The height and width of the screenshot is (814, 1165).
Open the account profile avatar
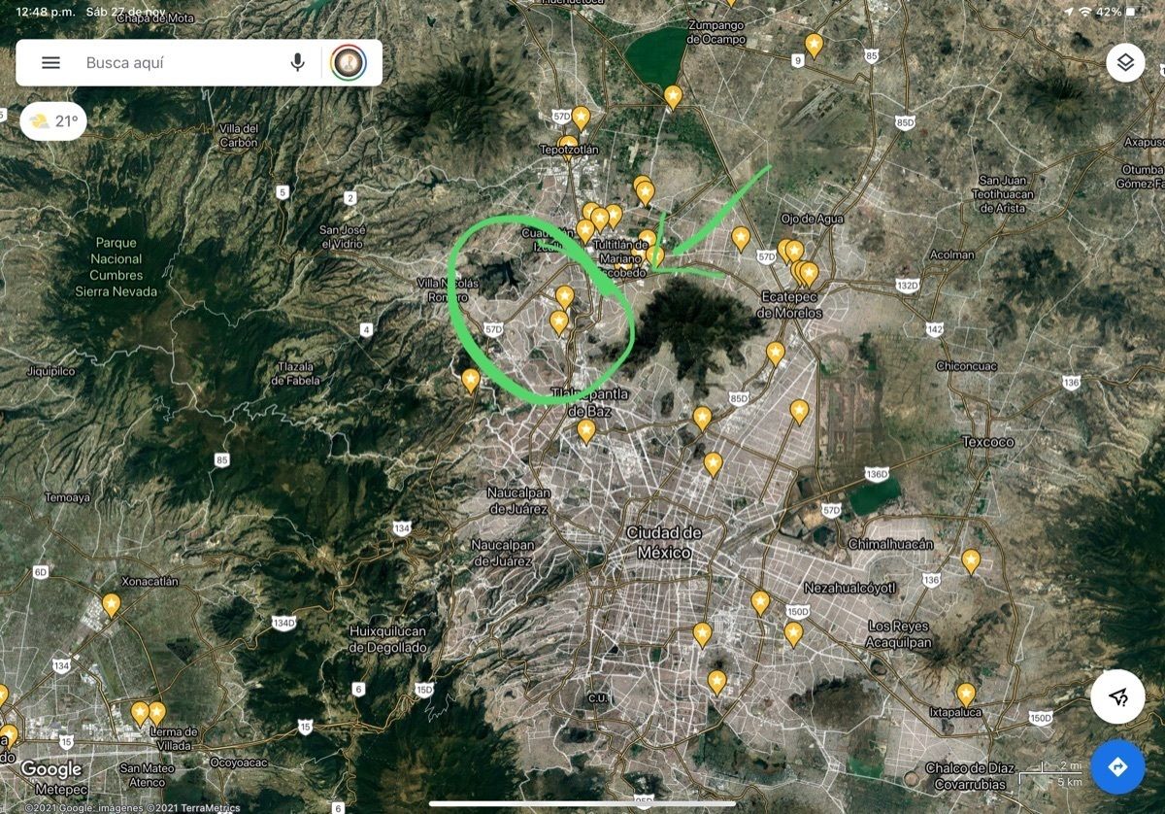[x=349, y=63]
